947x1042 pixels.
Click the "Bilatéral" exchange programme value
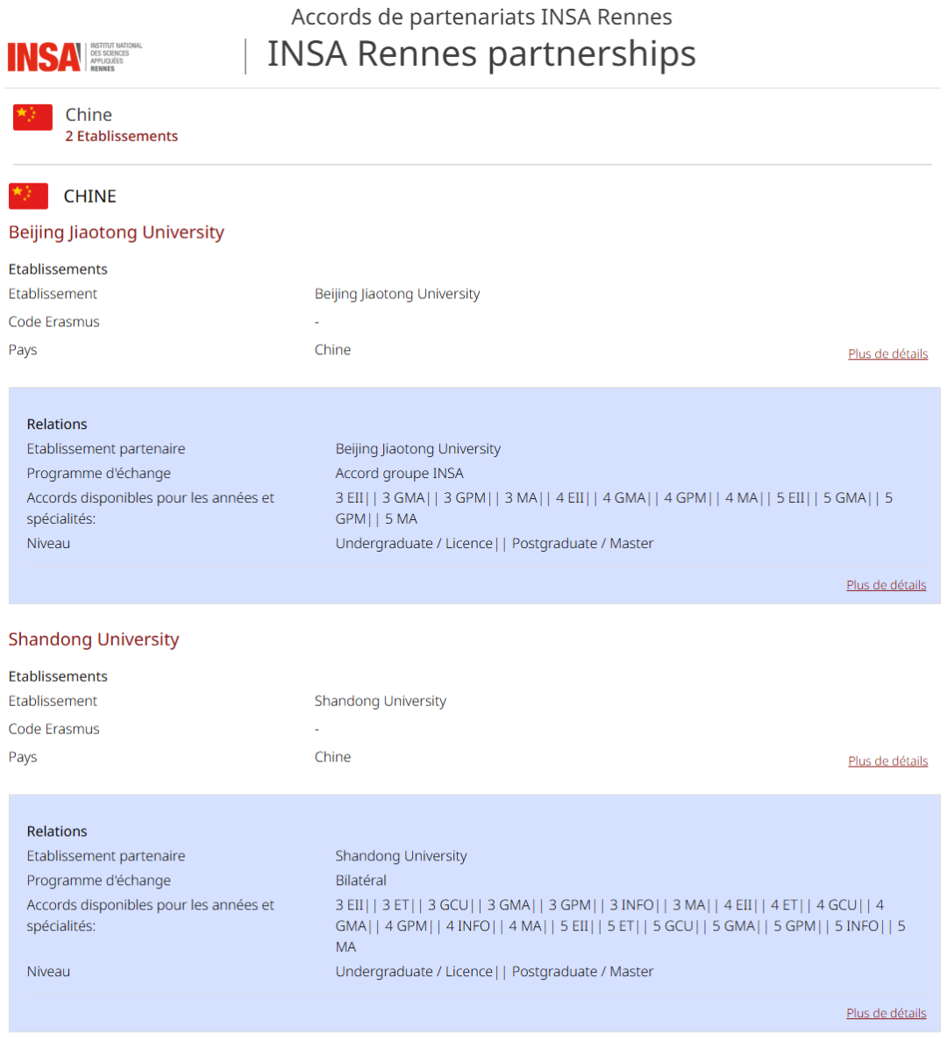coord(360,881)
